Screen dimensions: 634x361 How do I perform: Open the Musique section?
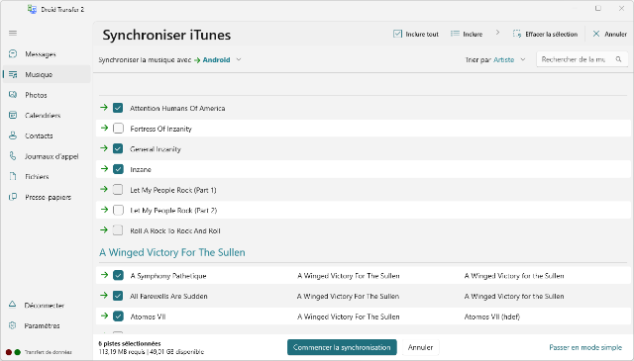47,74
